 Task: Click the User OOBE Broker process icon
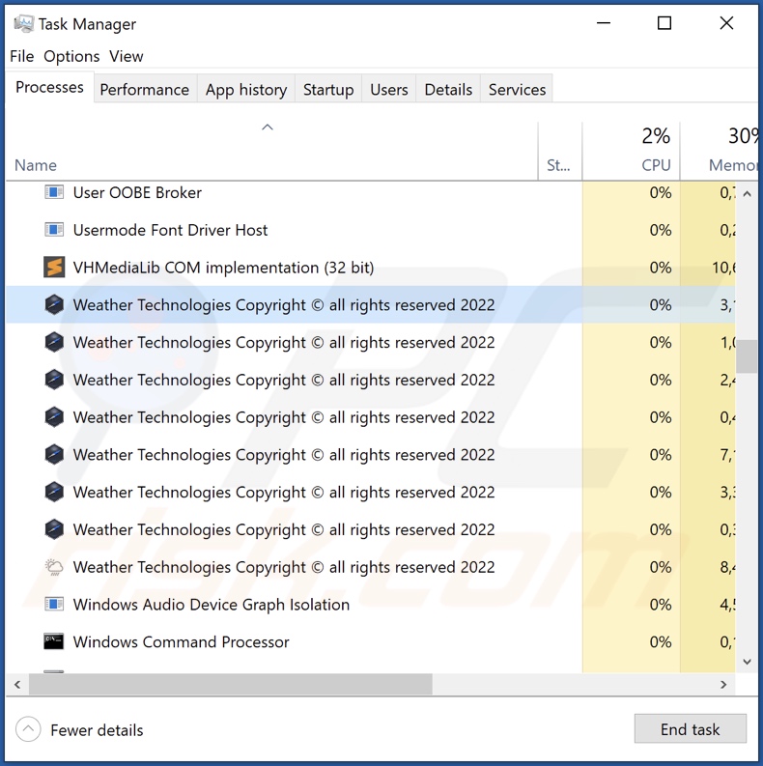54,192
